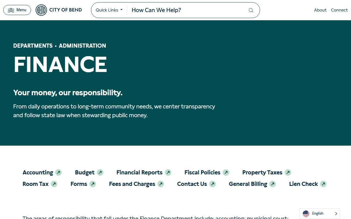
Task: Open the Room Tax link
Action: coord(36,184)
